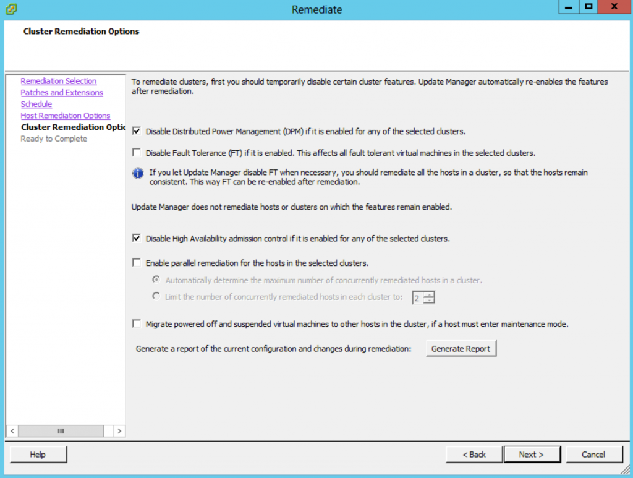
Task: Cancel the Remediate wizard
Action: pos(593,454)
